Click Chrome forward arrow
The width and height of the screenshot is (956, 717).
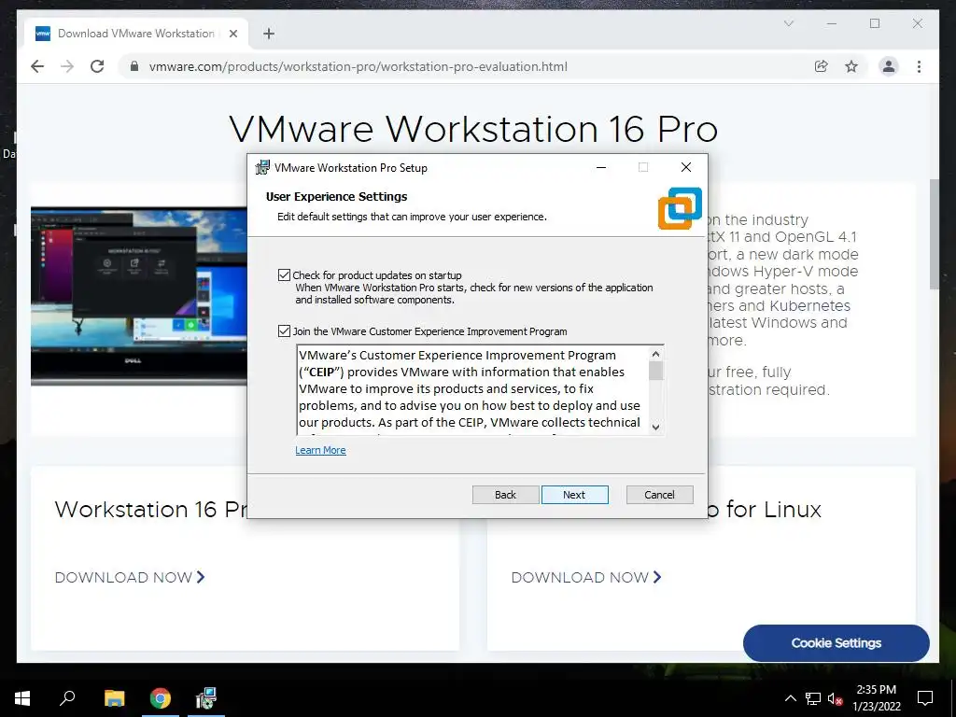pos(67,66)
